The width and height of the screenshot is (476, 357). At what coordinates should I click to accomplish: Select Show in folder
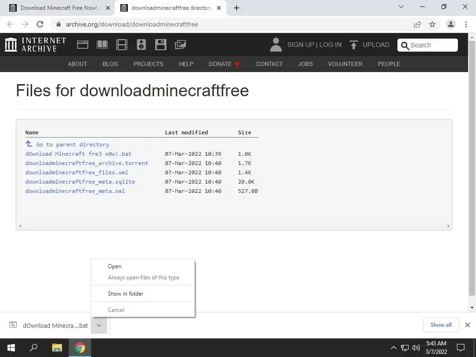pyautogui.click(x=143, y=294)
